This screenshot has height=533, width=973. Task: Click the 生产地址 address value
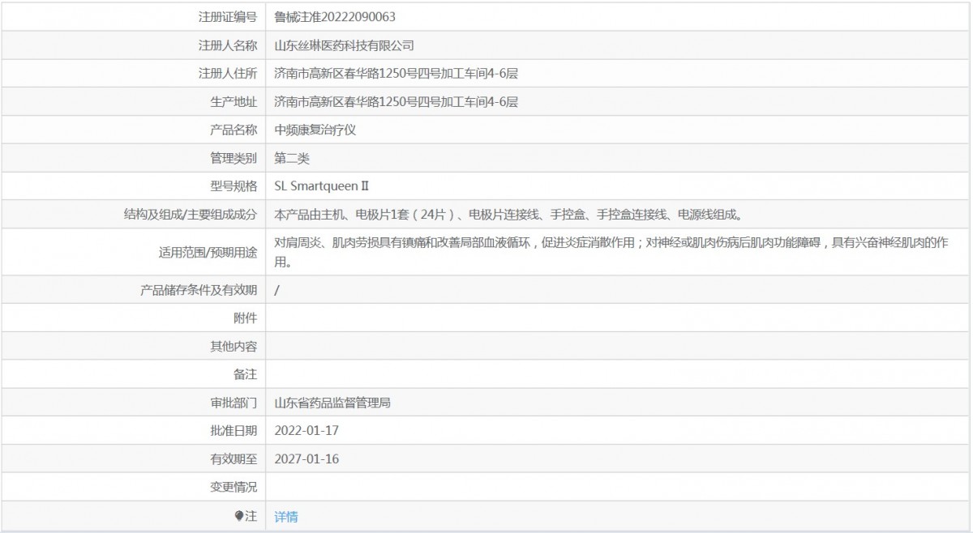click(x=396, y=101)
